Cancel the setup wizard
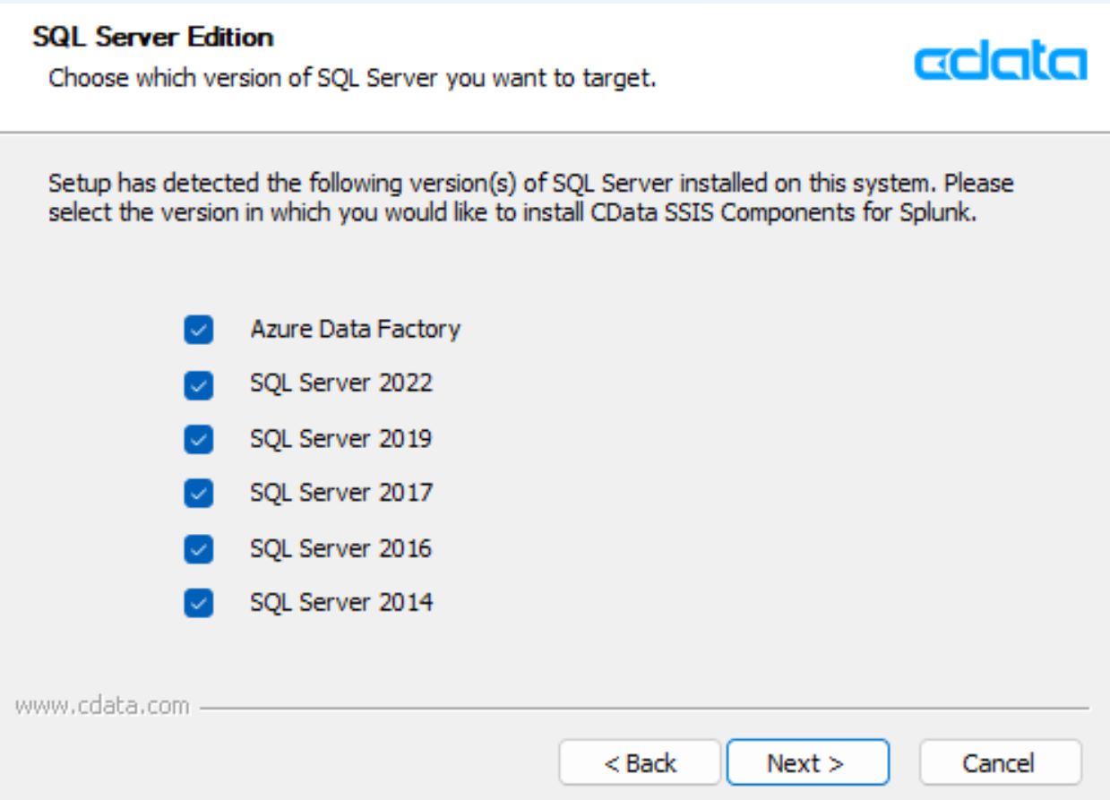Viewport: 1110px width, 800px height. coord(1000,762)
